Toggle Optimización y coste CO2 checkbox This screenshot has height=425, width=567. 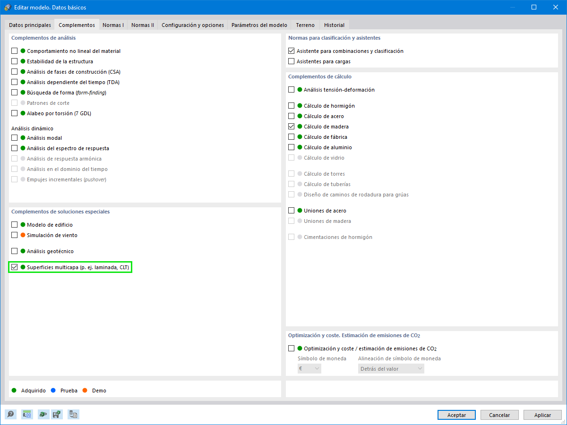(292, 348)
